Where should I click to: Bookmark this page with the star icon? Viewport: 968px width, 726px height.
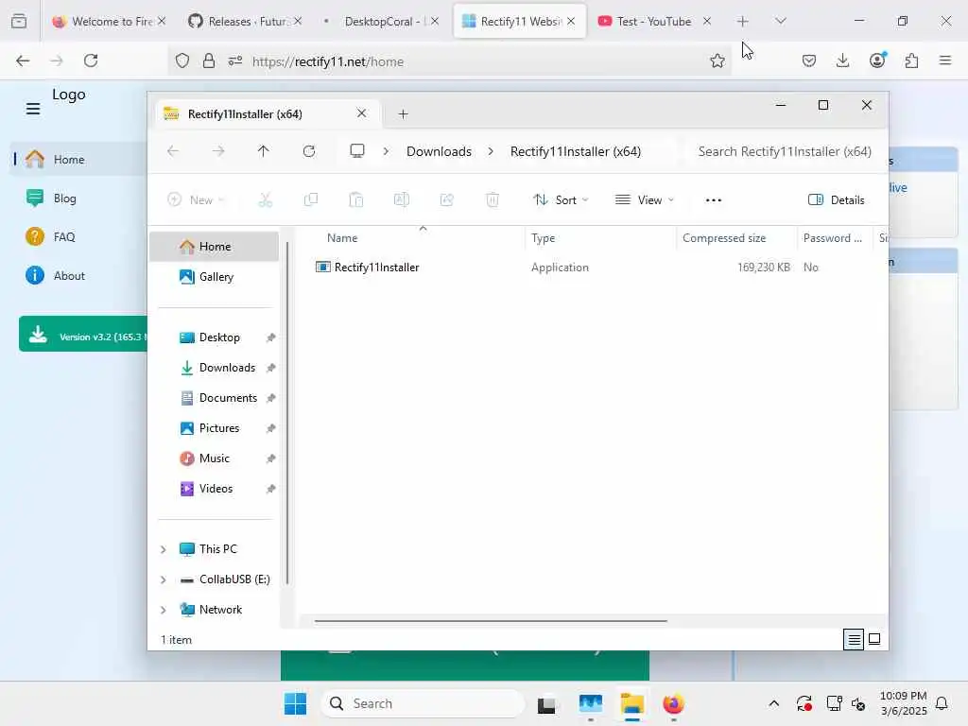point(717,61)
